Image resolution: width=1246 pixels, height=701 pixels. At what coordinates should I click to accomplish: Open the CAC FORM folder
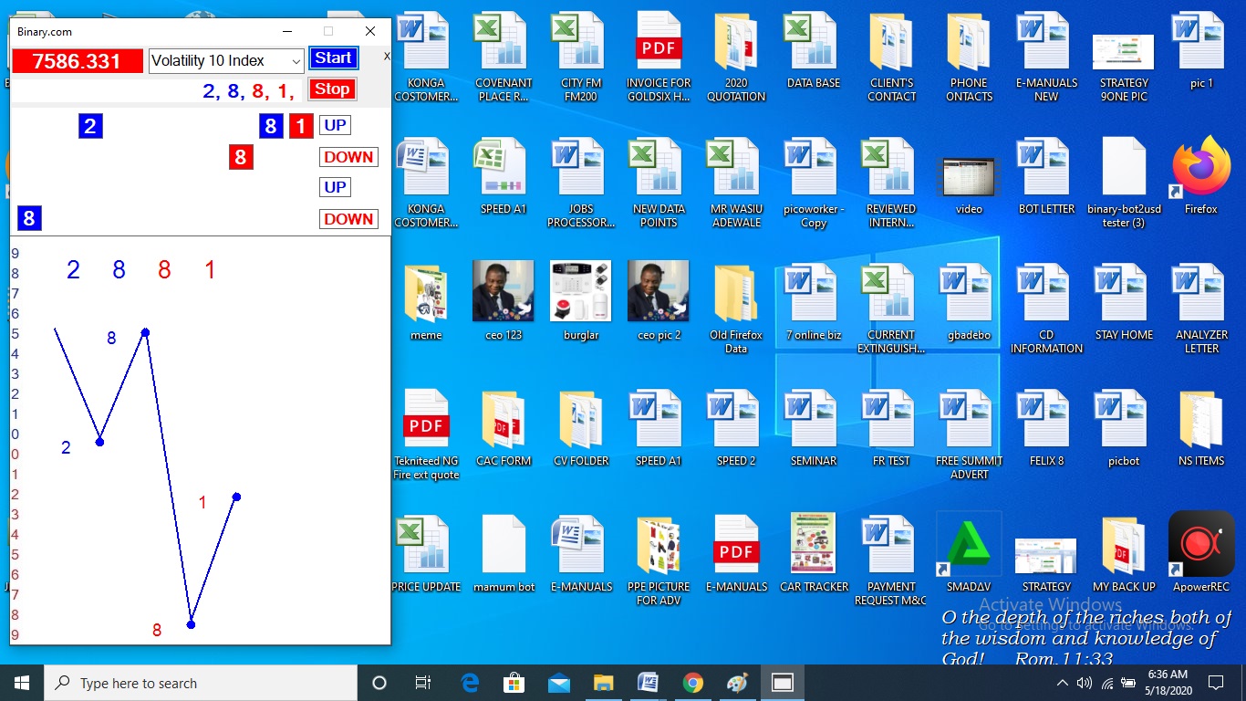point(504,428)
